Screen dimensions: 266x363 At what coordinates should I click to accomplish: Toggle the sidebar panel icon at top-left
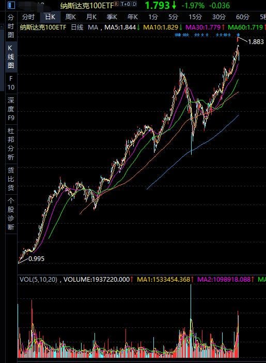tap(11, 5)
